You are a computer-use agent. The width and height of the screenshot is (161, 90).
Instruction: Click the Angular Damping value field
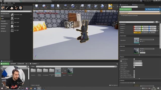[138, 65]
